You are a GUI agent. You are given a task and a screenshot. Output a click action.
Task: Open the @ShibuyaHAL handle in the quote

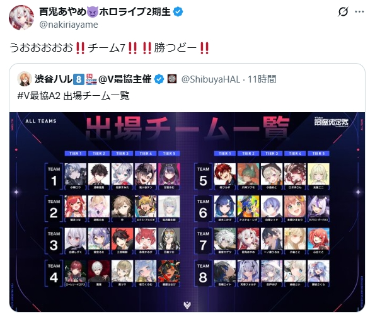pos(211,79)
